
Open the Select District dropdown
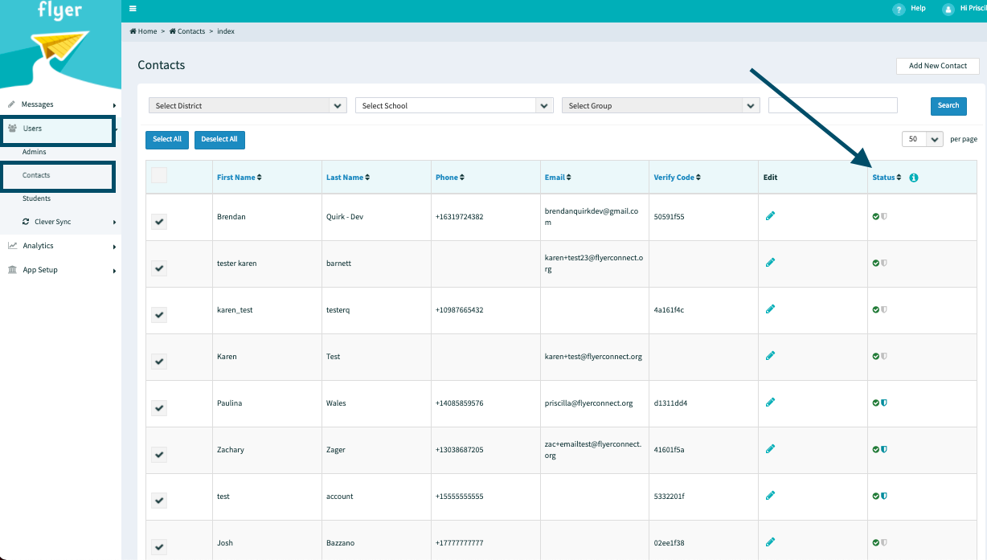247,104
